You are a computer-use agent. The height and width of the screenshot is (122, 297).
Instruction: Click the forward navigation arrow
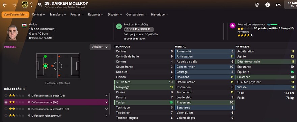[x=15, y=4]
